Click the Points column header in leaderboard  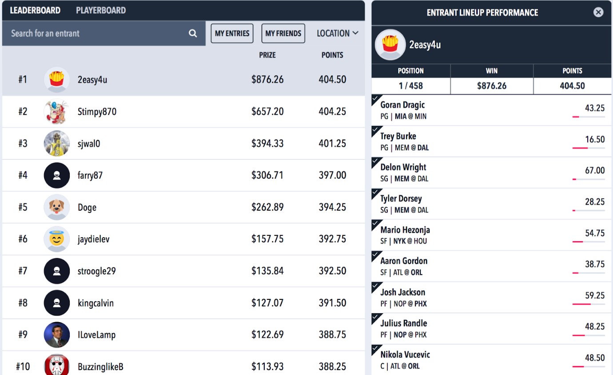tap(332, 55)
